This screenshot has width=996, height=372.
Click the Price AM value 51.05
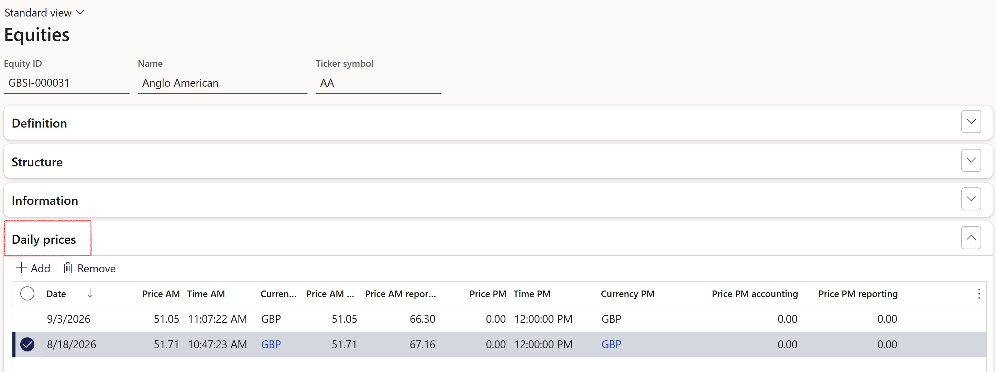(x=166, y=319)
